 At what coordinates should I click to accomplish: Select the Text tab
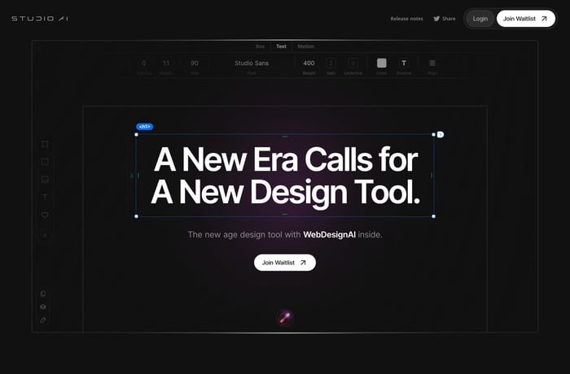click(281, 46)
